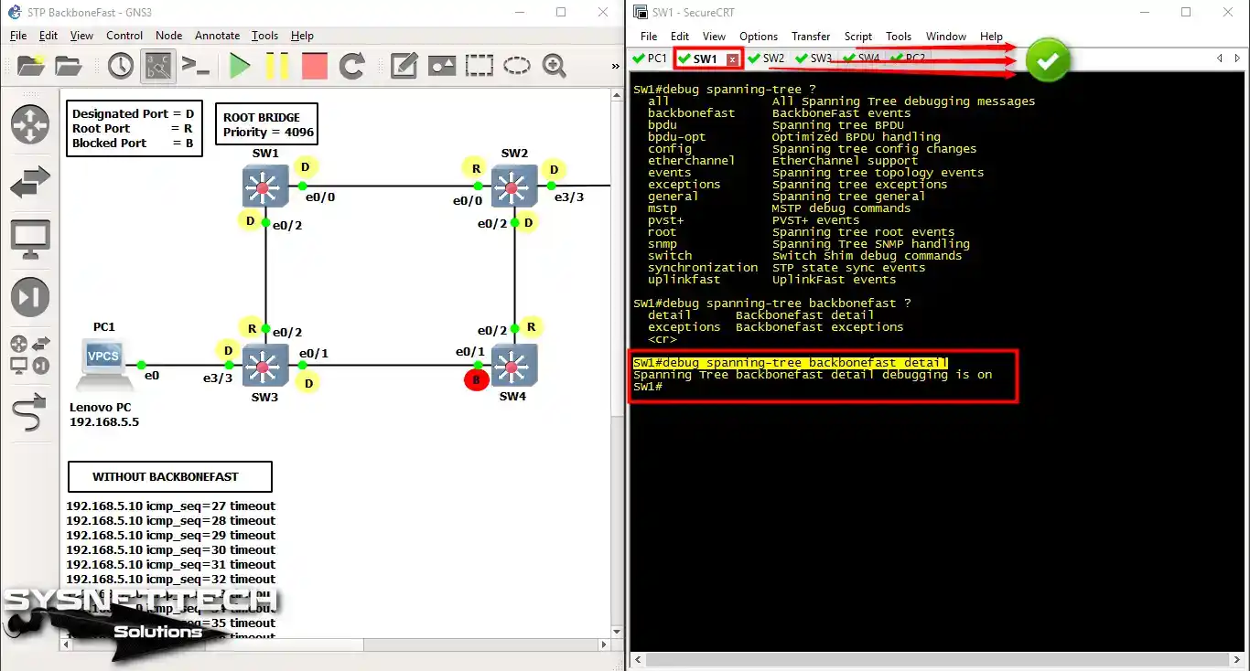This screenshot has width=1250, height=671.
Task: Select the SW3 switch node in topology
Action: coord(265,366)
